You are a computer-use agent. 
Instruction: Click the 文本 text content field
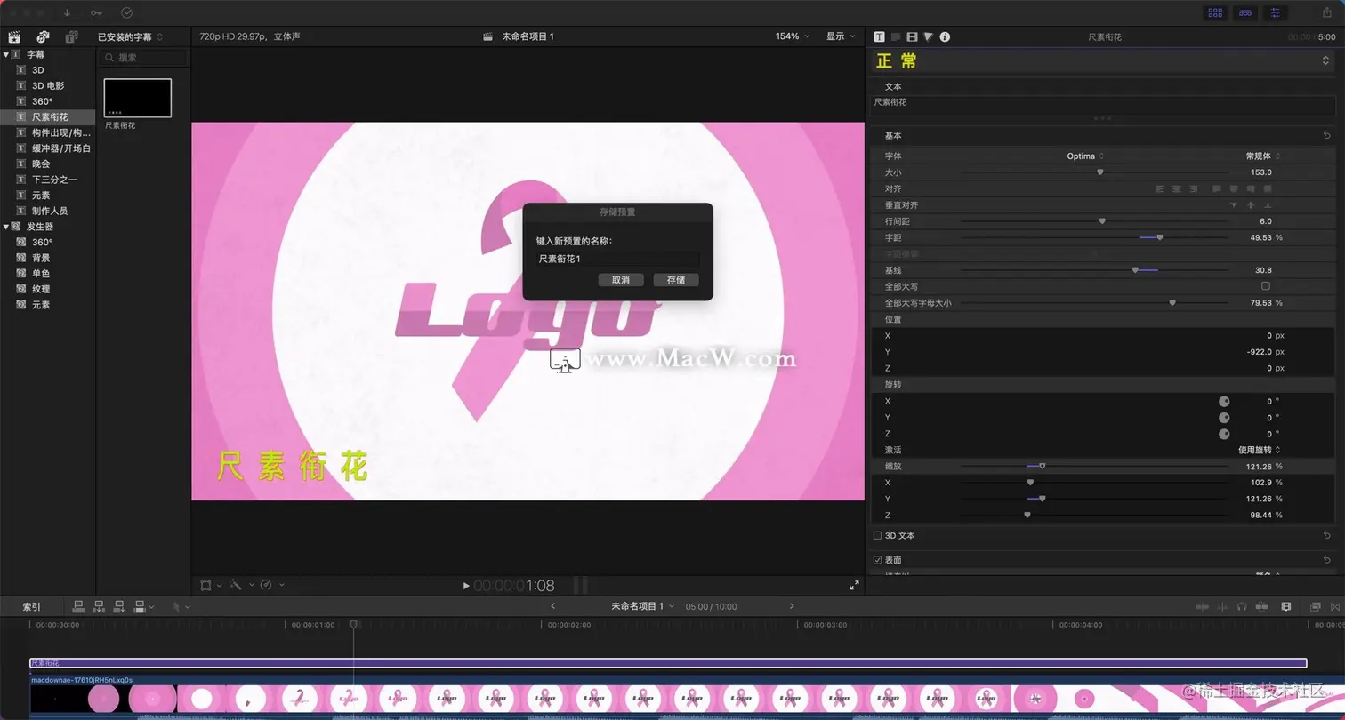(1102, 105)
